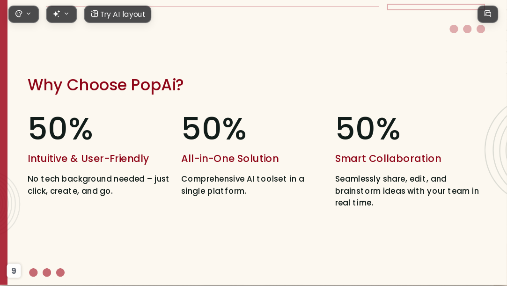Select the third 50% statistic

coord(368,129)
